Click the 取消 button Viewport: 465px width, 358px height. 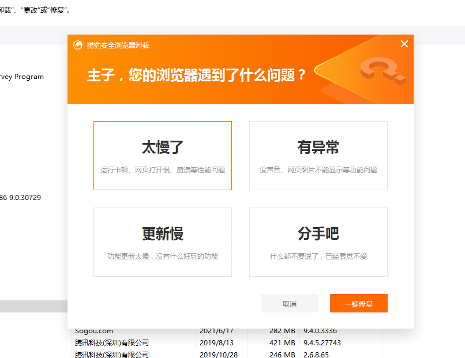(290, 303)
